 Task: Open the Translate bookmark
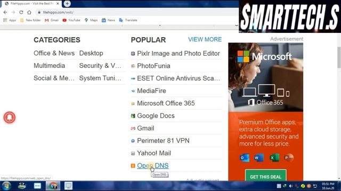pos(128,20)
